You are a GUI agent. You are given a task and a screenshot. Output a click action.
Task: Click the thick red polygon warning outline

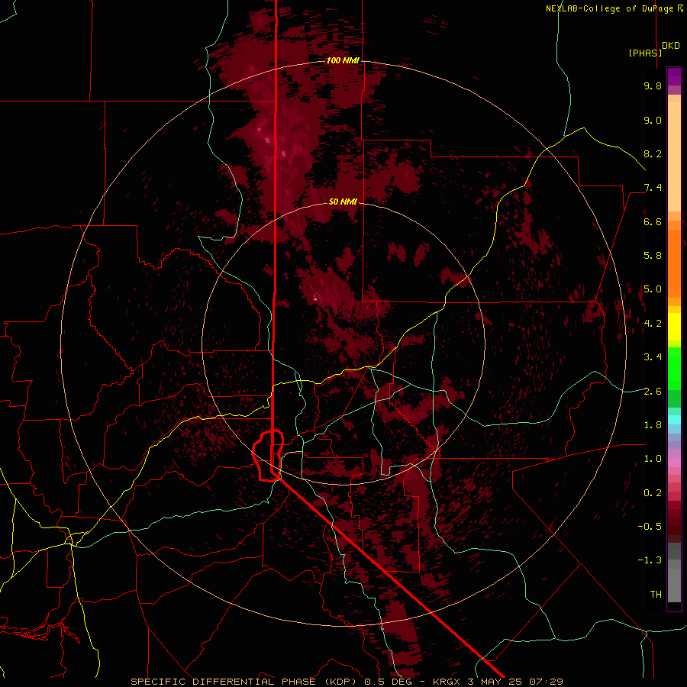pos(268,455)
